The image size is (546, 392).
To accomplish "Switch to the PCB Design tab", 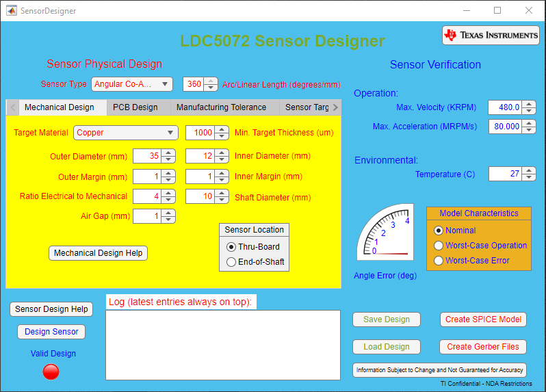I will [x=135, y=107].
